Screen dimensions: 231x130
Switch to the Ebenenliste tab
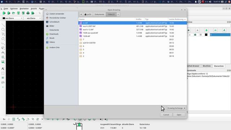click(219, 66)
